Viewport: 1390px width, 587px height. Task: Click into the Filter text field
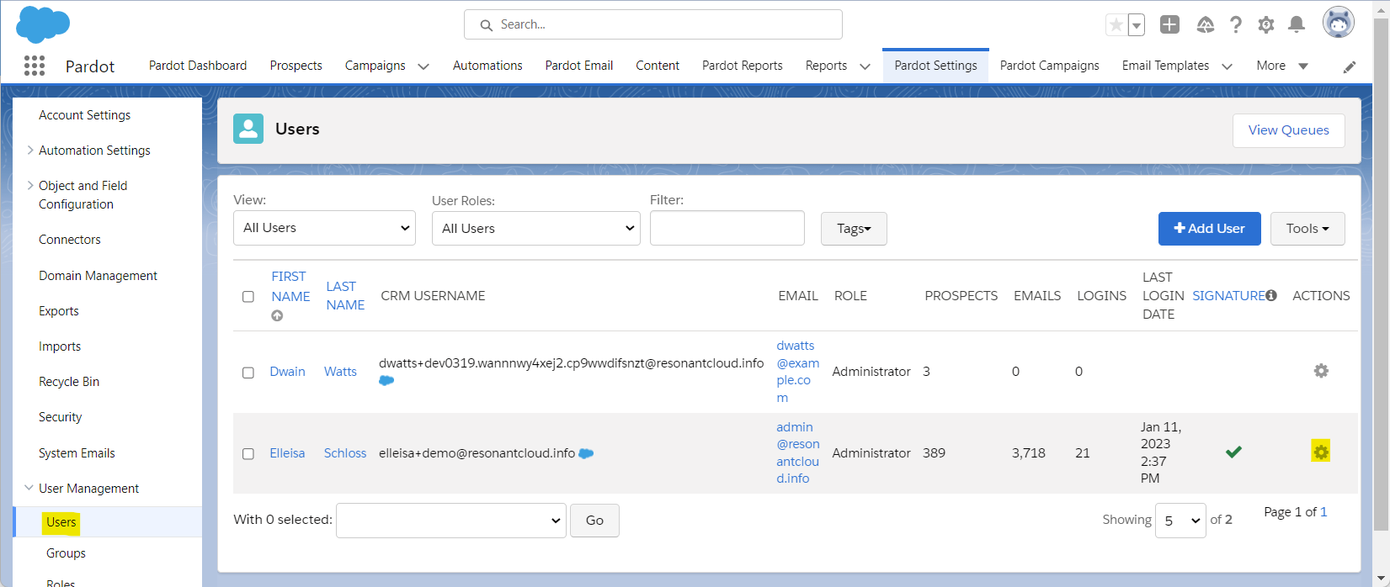(727, 228)
